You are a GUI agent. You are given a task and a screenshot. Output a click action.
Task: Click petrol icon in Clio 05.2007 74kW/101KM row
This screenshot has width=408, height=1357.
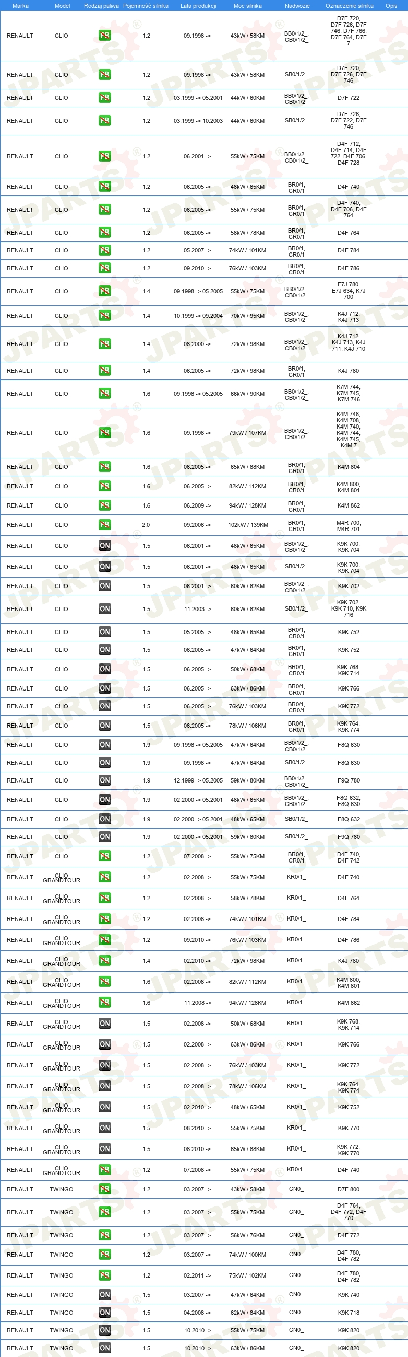(x=105, y=250)
